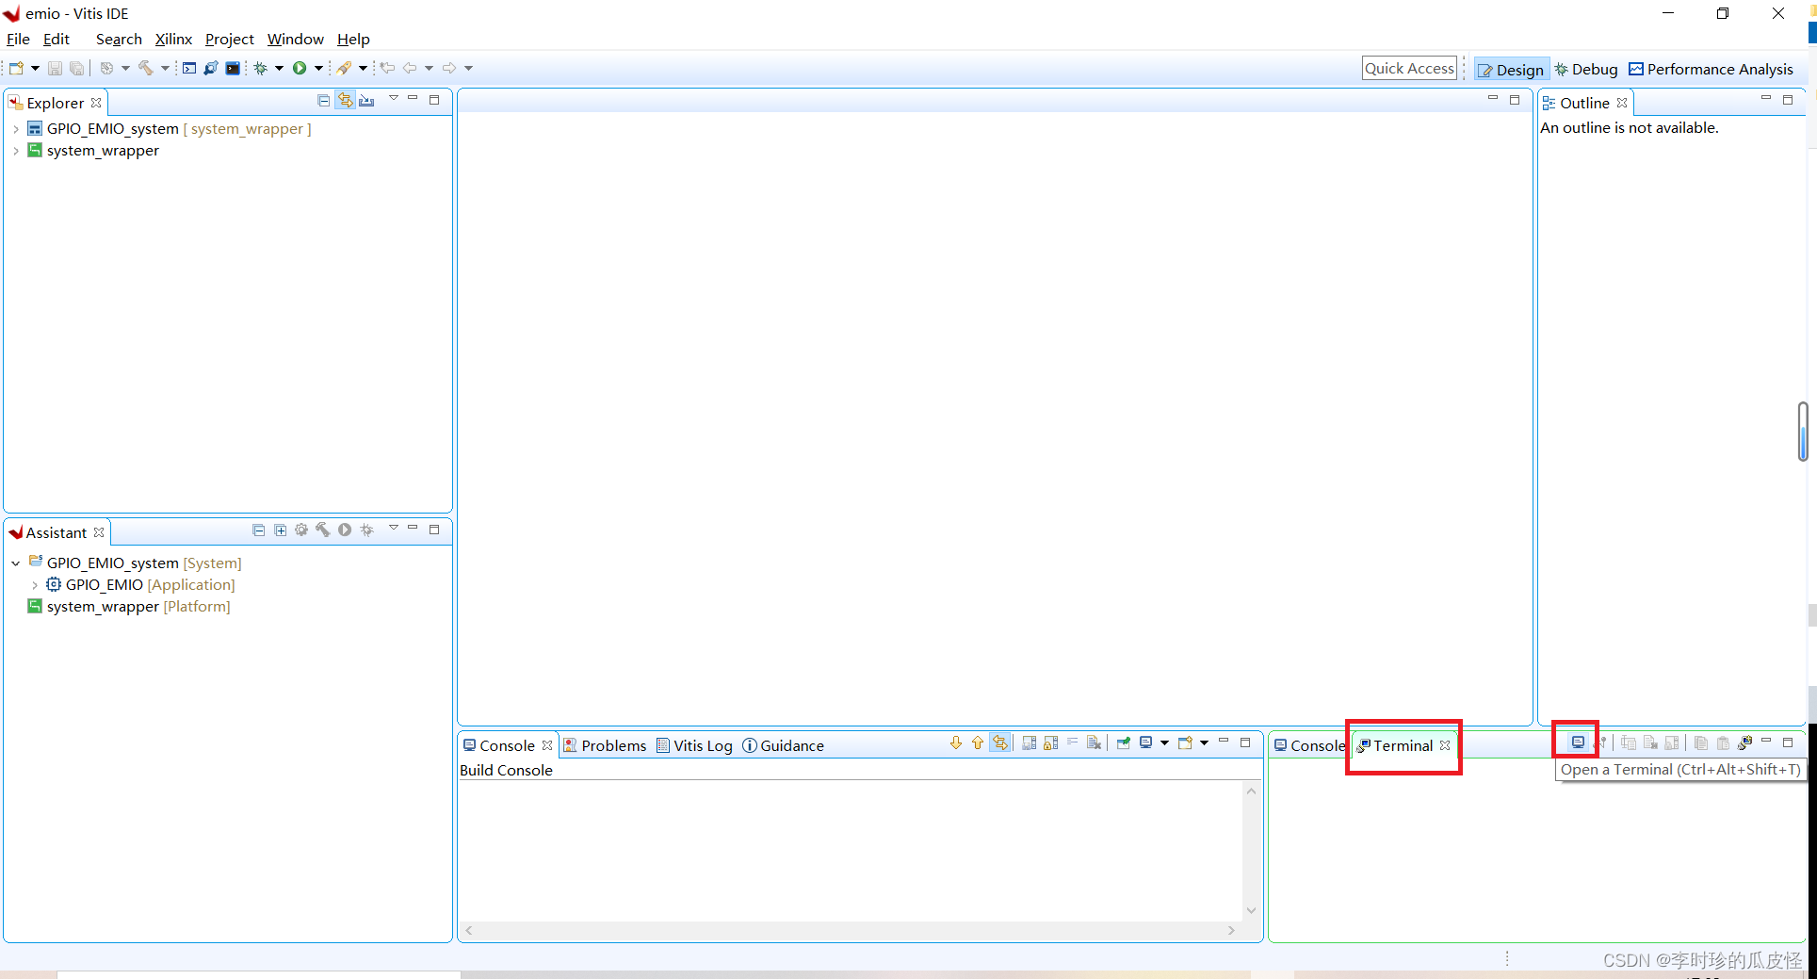
Task: Click the down arrow Next icon in Build Console
Action: 956,743
